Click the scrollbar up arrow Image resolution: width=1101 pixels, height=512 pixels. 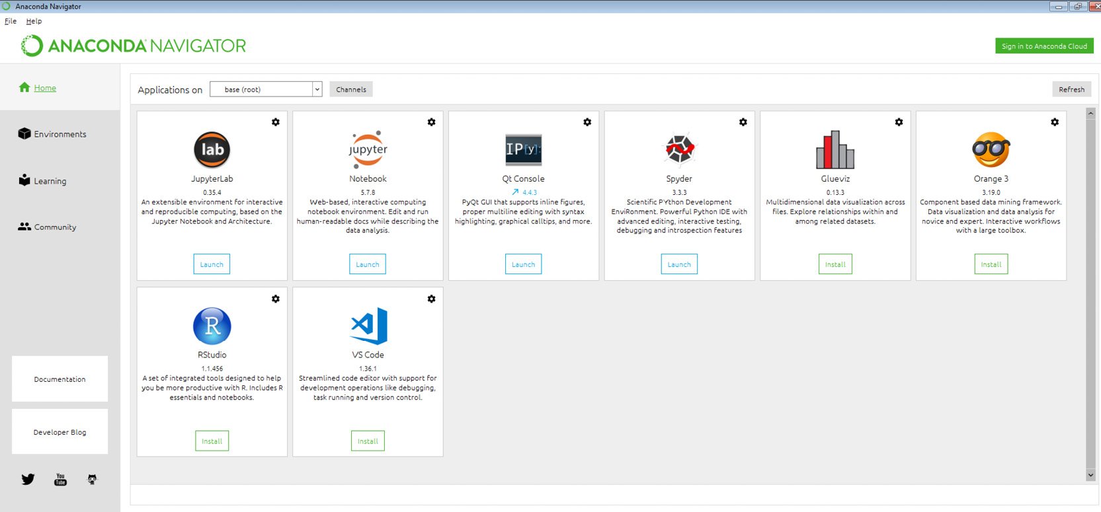(1090, 113)
